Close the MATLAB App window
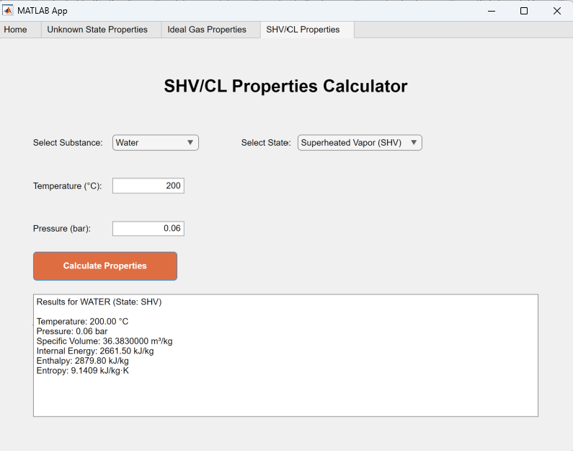The width and height of the screenshot is (573, 451). click(557, 11)
